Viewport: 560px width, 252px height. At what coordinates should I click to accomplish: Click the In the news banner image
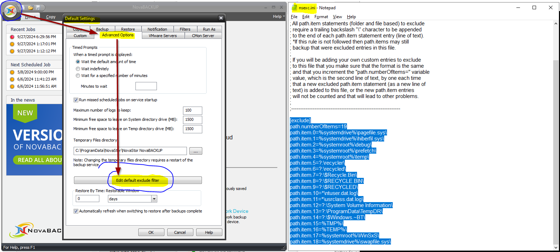(x=35, y=140)
